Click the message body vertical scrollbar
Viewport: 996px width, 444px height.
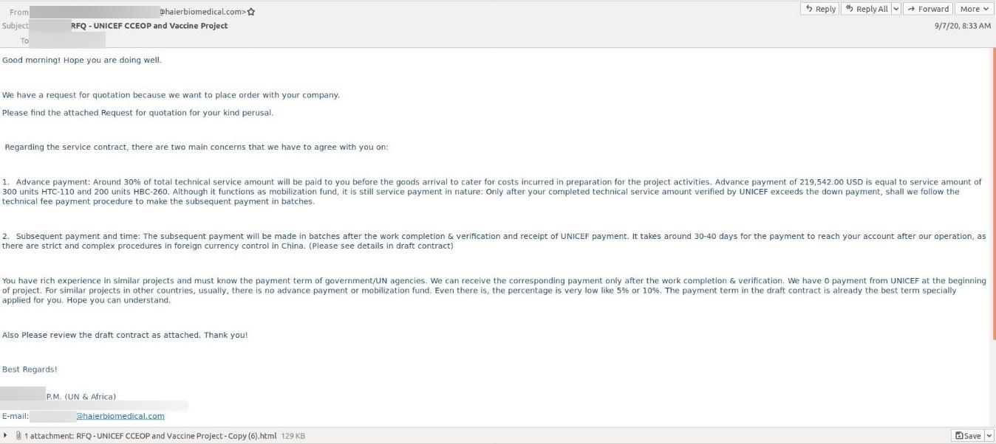[992, 192]
